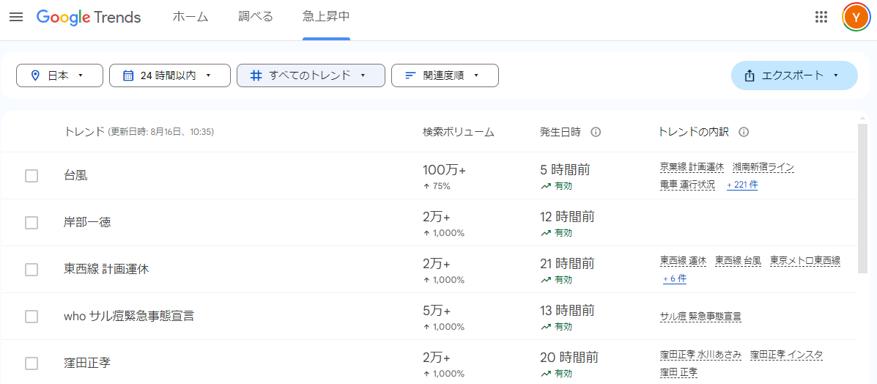Show the +221 件 more breakdown link
Screen dimensions: 877x384
click(x=742, y=185)
